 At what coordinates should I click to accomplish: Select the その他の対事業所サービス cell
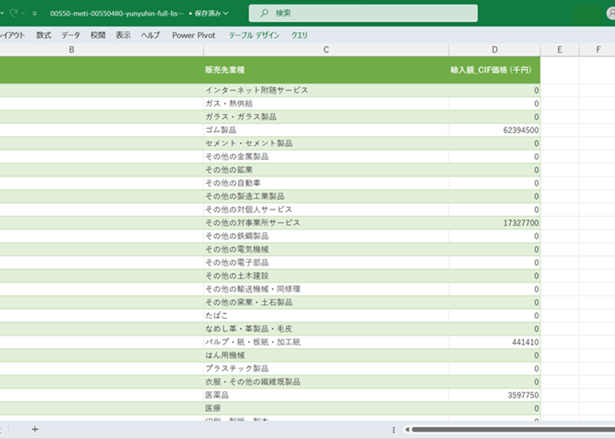326,223
